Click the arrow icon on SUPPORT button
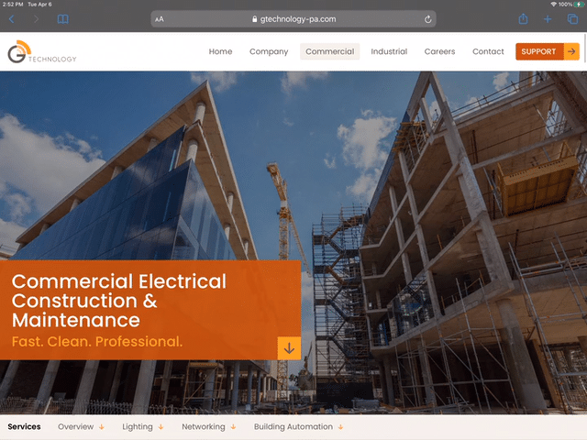The height and width of the screenshot is (440, 587). click(571, 51)
